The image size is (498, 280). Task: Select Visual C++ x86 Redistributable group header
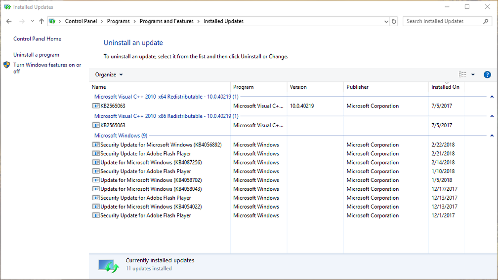(x=166, y=116)
